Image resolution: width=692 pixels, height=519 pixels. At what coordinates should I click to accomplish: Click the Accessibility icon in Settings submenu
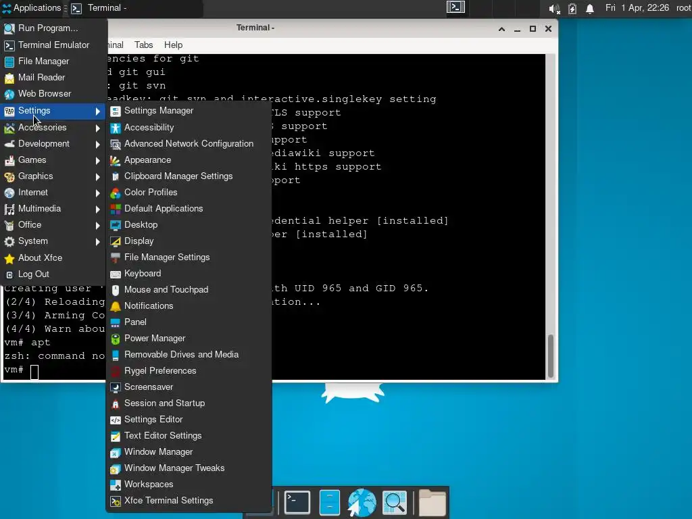pos(115,128)
